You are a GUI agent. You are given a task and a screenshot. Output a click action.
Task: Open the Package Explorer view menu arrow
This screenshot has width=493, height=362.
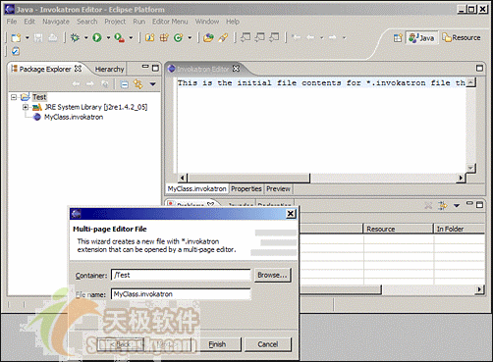tap(152, 84)
